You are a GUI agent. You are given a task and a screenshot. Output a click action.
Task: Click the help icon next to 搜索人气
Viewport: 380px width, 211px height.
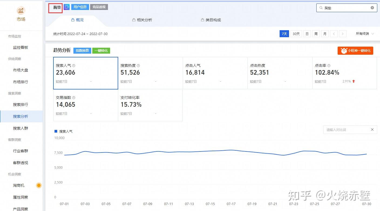pos(74,65)
